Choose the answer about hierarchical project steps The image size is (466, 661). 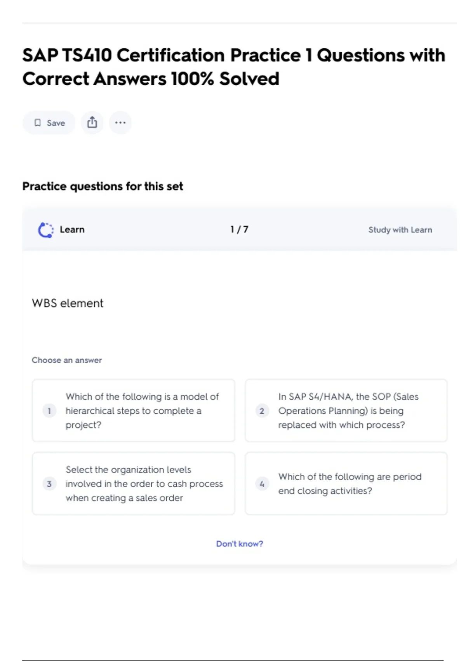point(142,411)
